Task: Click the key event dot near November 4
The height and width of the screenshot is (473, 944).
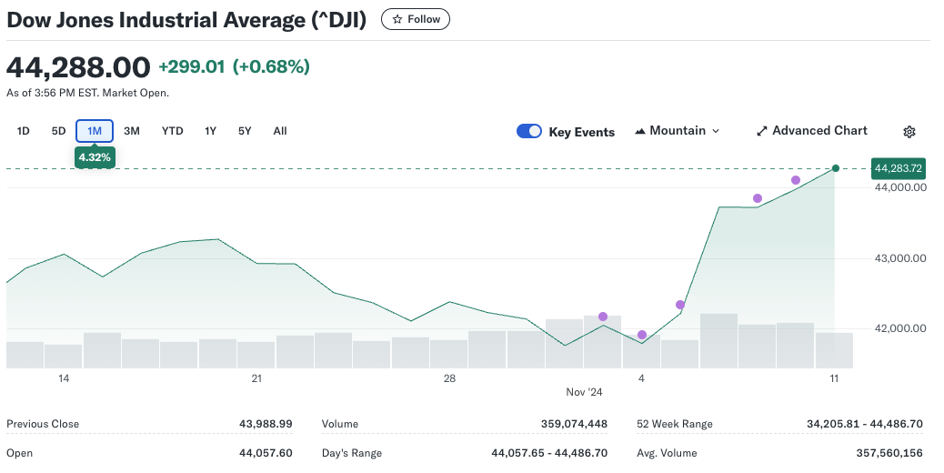Action: tap(642, 335)
